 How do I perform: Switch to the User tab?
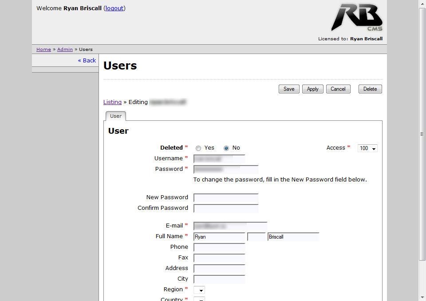(116, 116)
